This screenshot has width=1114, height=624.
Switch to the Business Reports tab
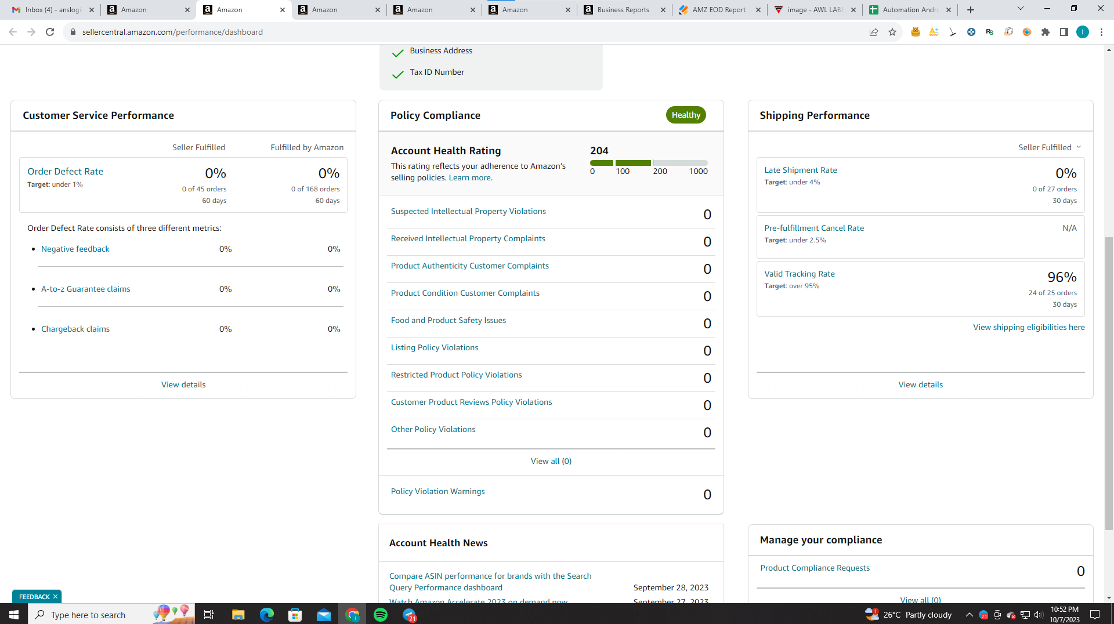(624, 10)
